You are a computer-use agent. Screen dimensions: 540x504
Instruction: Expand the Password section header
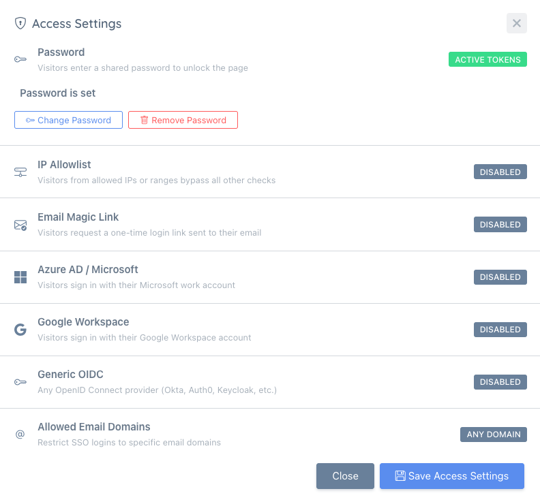point(270,59)
